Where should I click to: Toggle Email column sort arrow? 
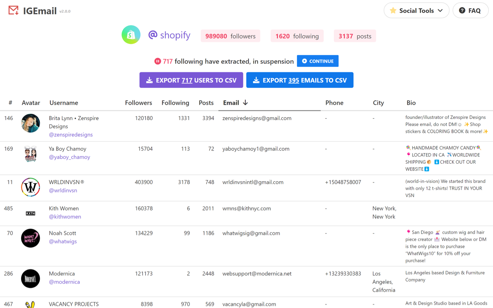pyautogui.click(x=245, y=102)
